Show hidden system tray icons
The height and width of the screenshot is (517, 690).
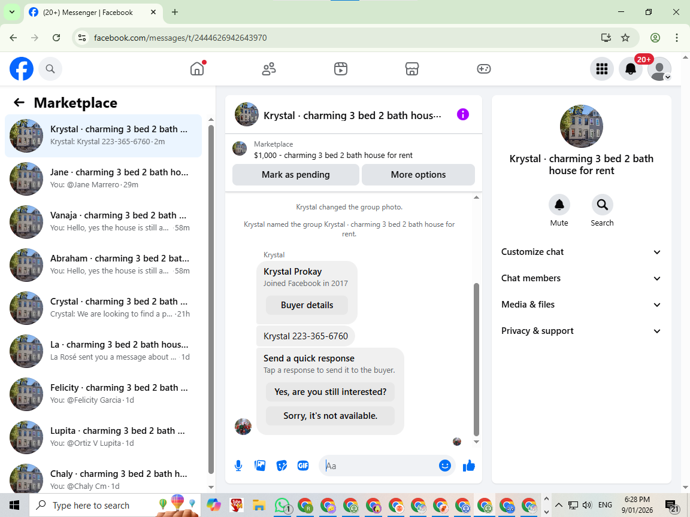coord(558,505)
